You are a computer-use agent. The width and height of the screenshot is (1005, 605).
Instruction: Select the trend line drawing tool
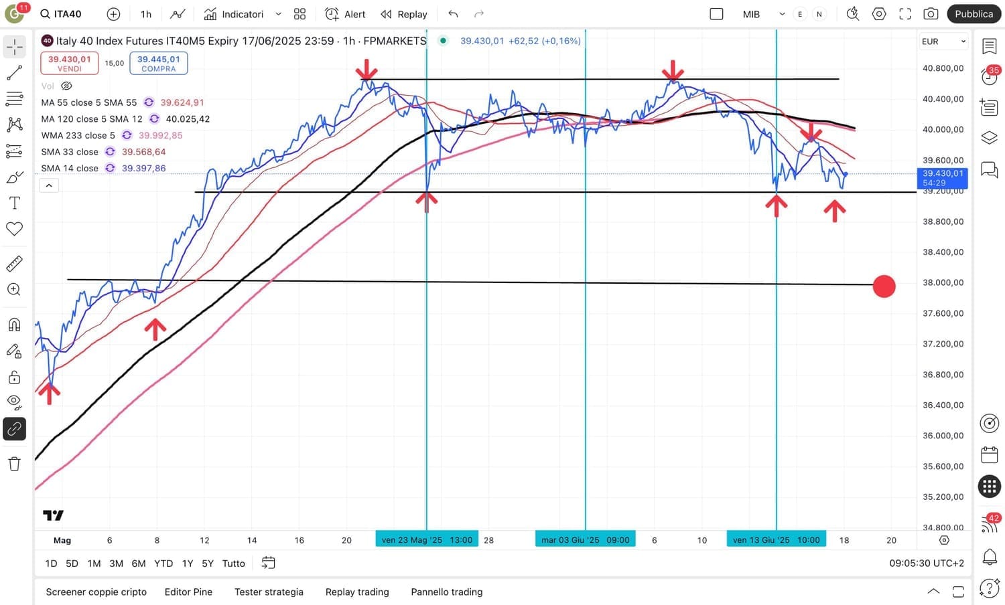15,73
